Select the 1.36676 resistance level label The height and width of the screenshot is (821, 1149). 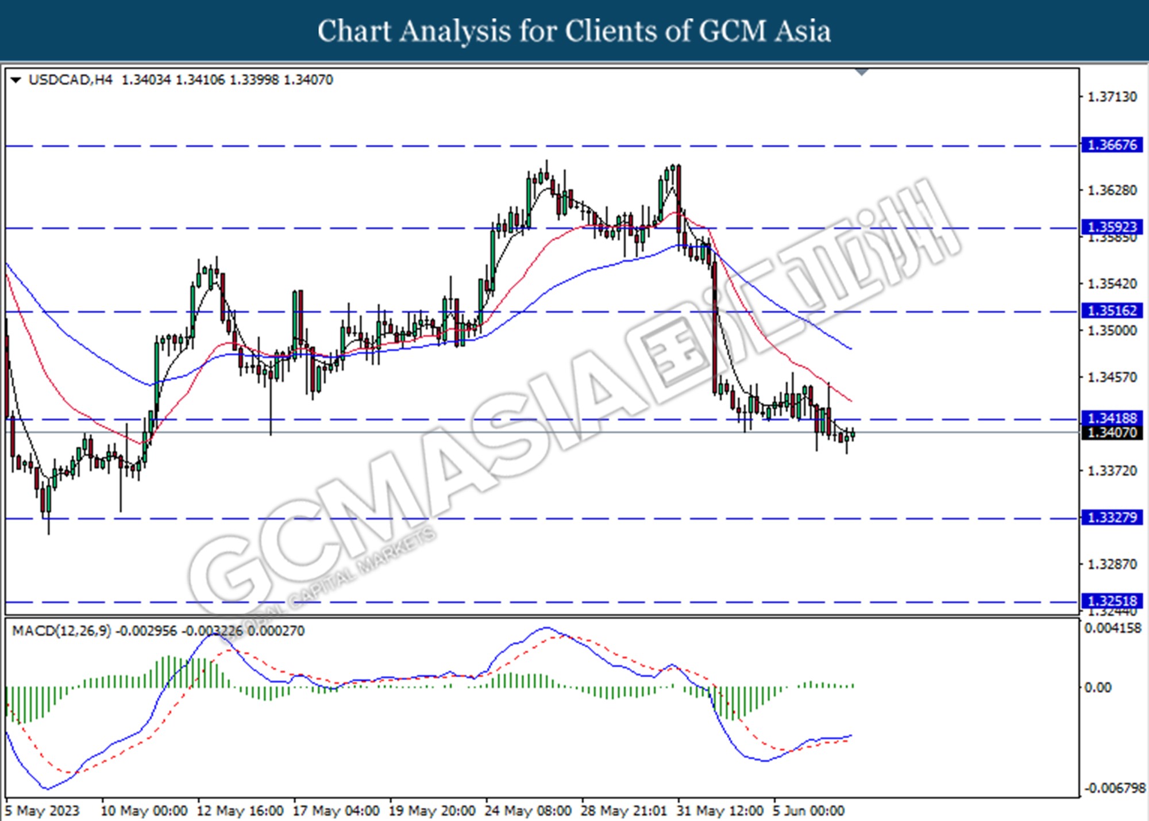[x=1112, y=145]
